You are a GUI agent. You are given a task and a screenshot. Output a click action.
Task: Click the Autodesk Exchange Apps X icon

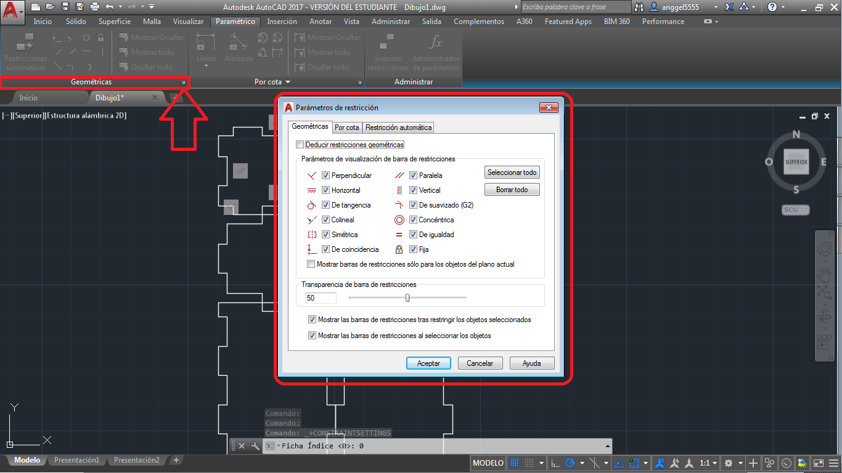pyautogui.click(x=729, y=7)
